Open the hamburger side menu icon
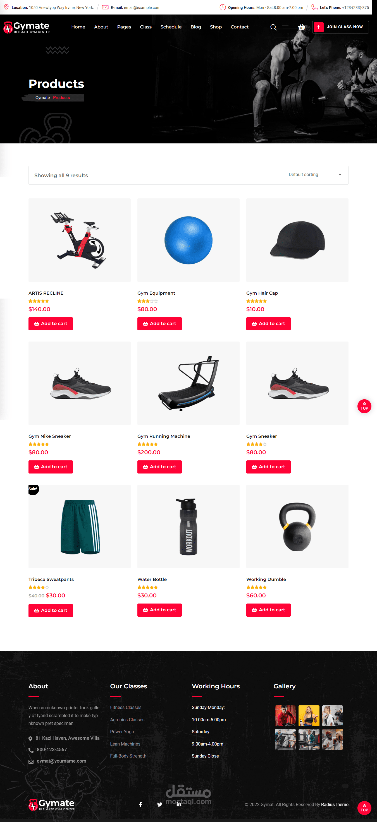This screenshot has width=377, height=822. [287, 27]
